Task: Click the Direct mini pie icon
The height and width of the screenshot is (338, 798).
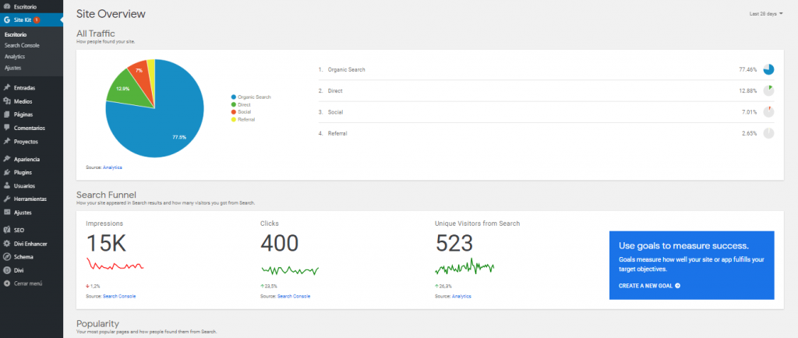Action: (768, 91)
